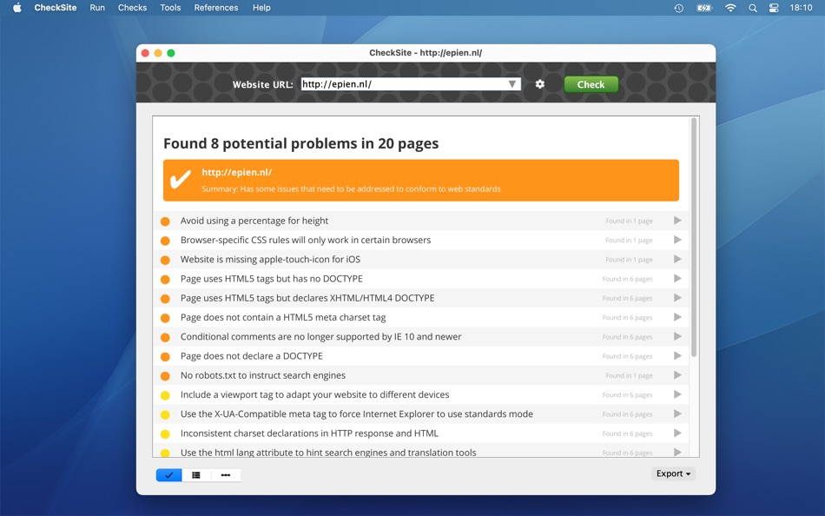Open the Website URL history dropdown arrow
Screen dimensions: 825x516
(x=512, y=84)
